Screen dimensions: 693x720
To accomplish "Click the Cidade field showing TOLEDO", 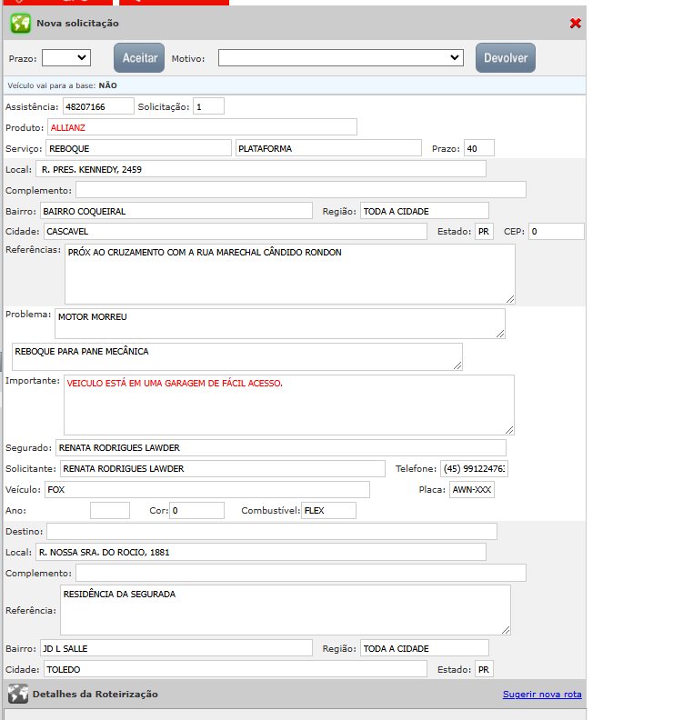I will pyautogui.click(x=236, y=669).
